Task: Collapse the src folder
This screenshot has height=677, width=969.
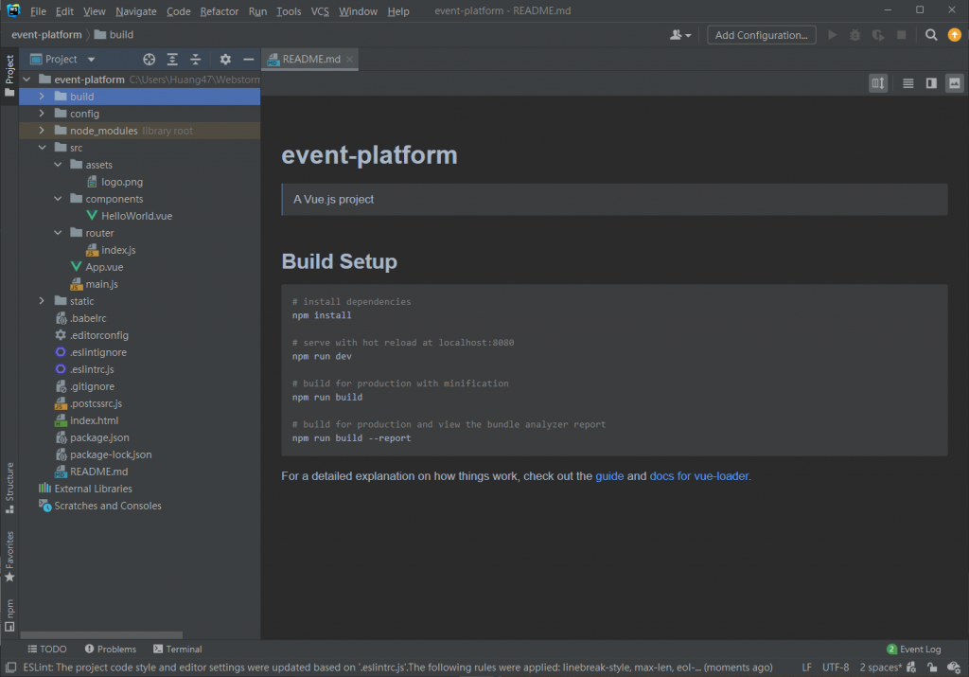Action: [42, 148]
